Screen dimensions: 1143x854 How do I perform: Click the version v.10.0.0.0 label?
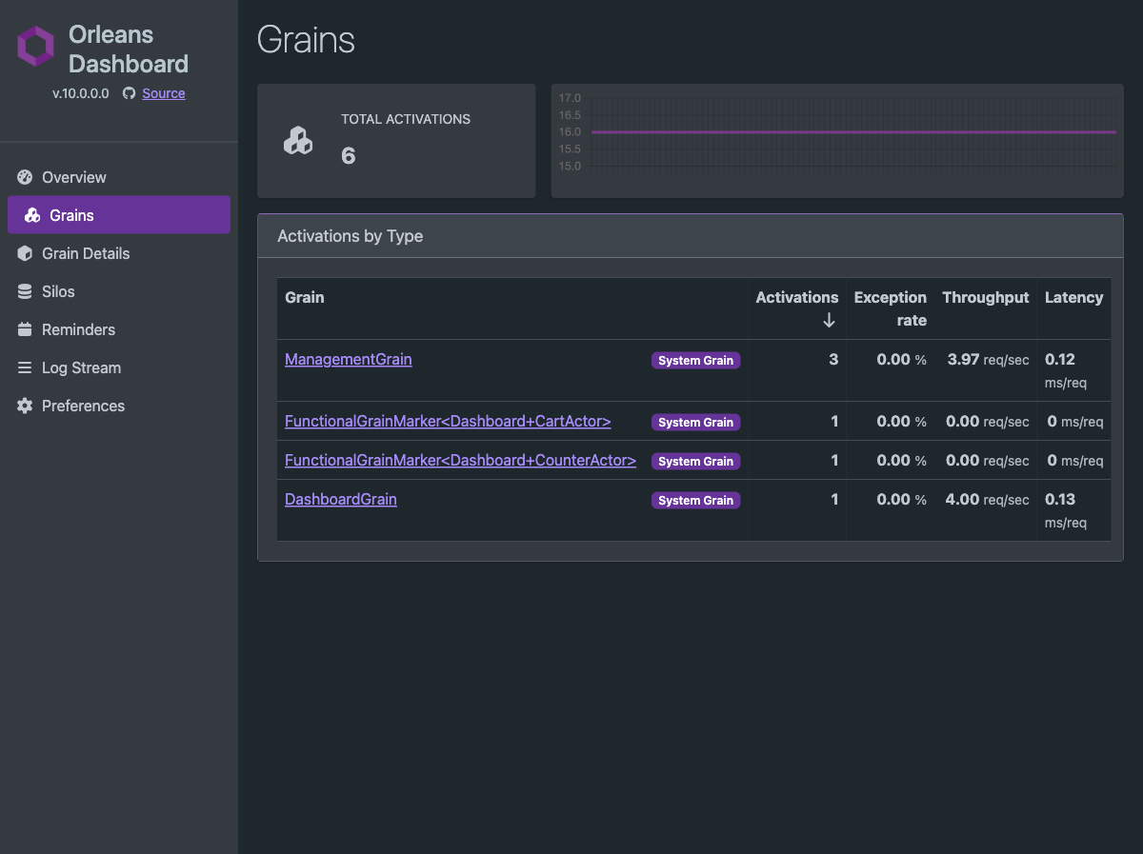click(81, 93)
